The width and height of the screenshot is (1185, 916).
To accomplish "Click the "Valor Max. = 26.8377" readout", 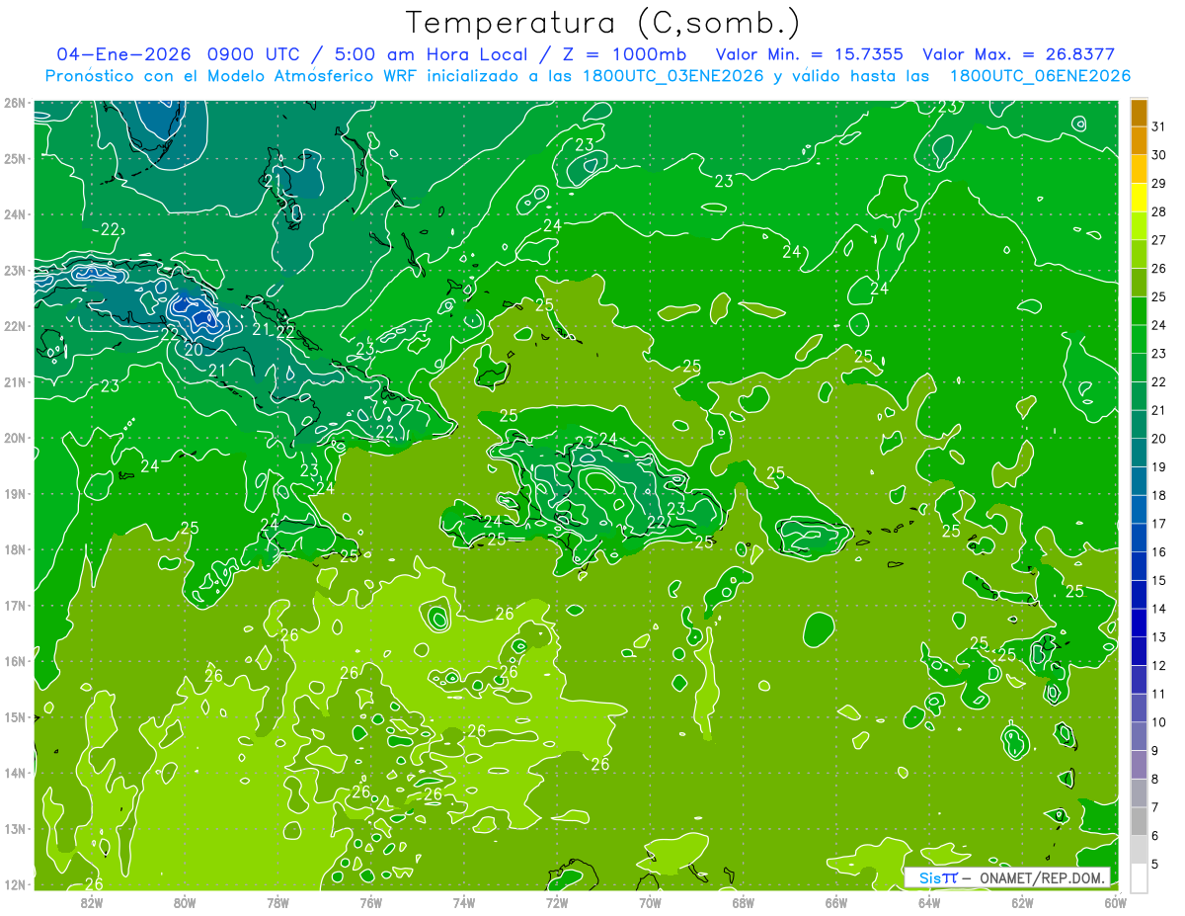I will 1019,53.
